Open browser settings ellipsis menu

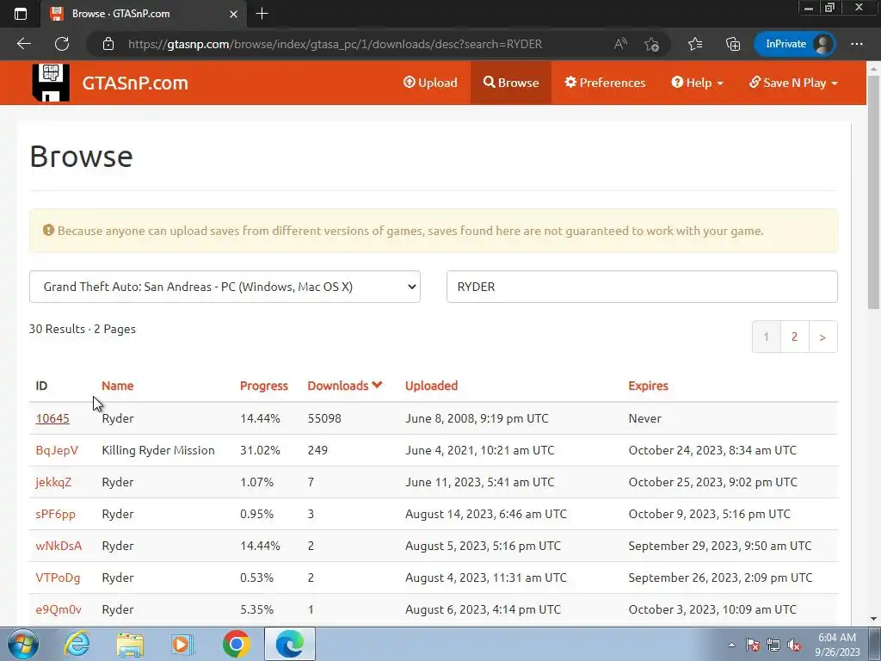pos(857,44)
